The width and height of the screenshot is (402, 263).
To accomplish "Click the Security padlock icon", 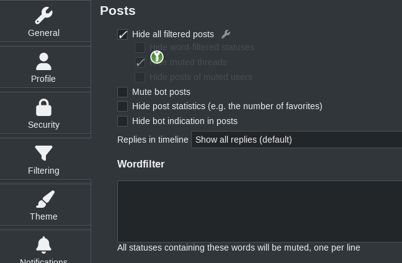I will pyautogui.click(x=43, y=107).
